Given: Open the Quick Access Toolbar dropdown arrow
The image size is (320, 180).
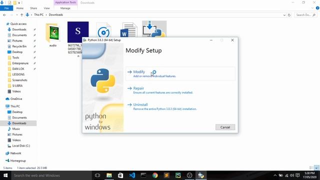Looking at the screenshot, I should (19, 3).
